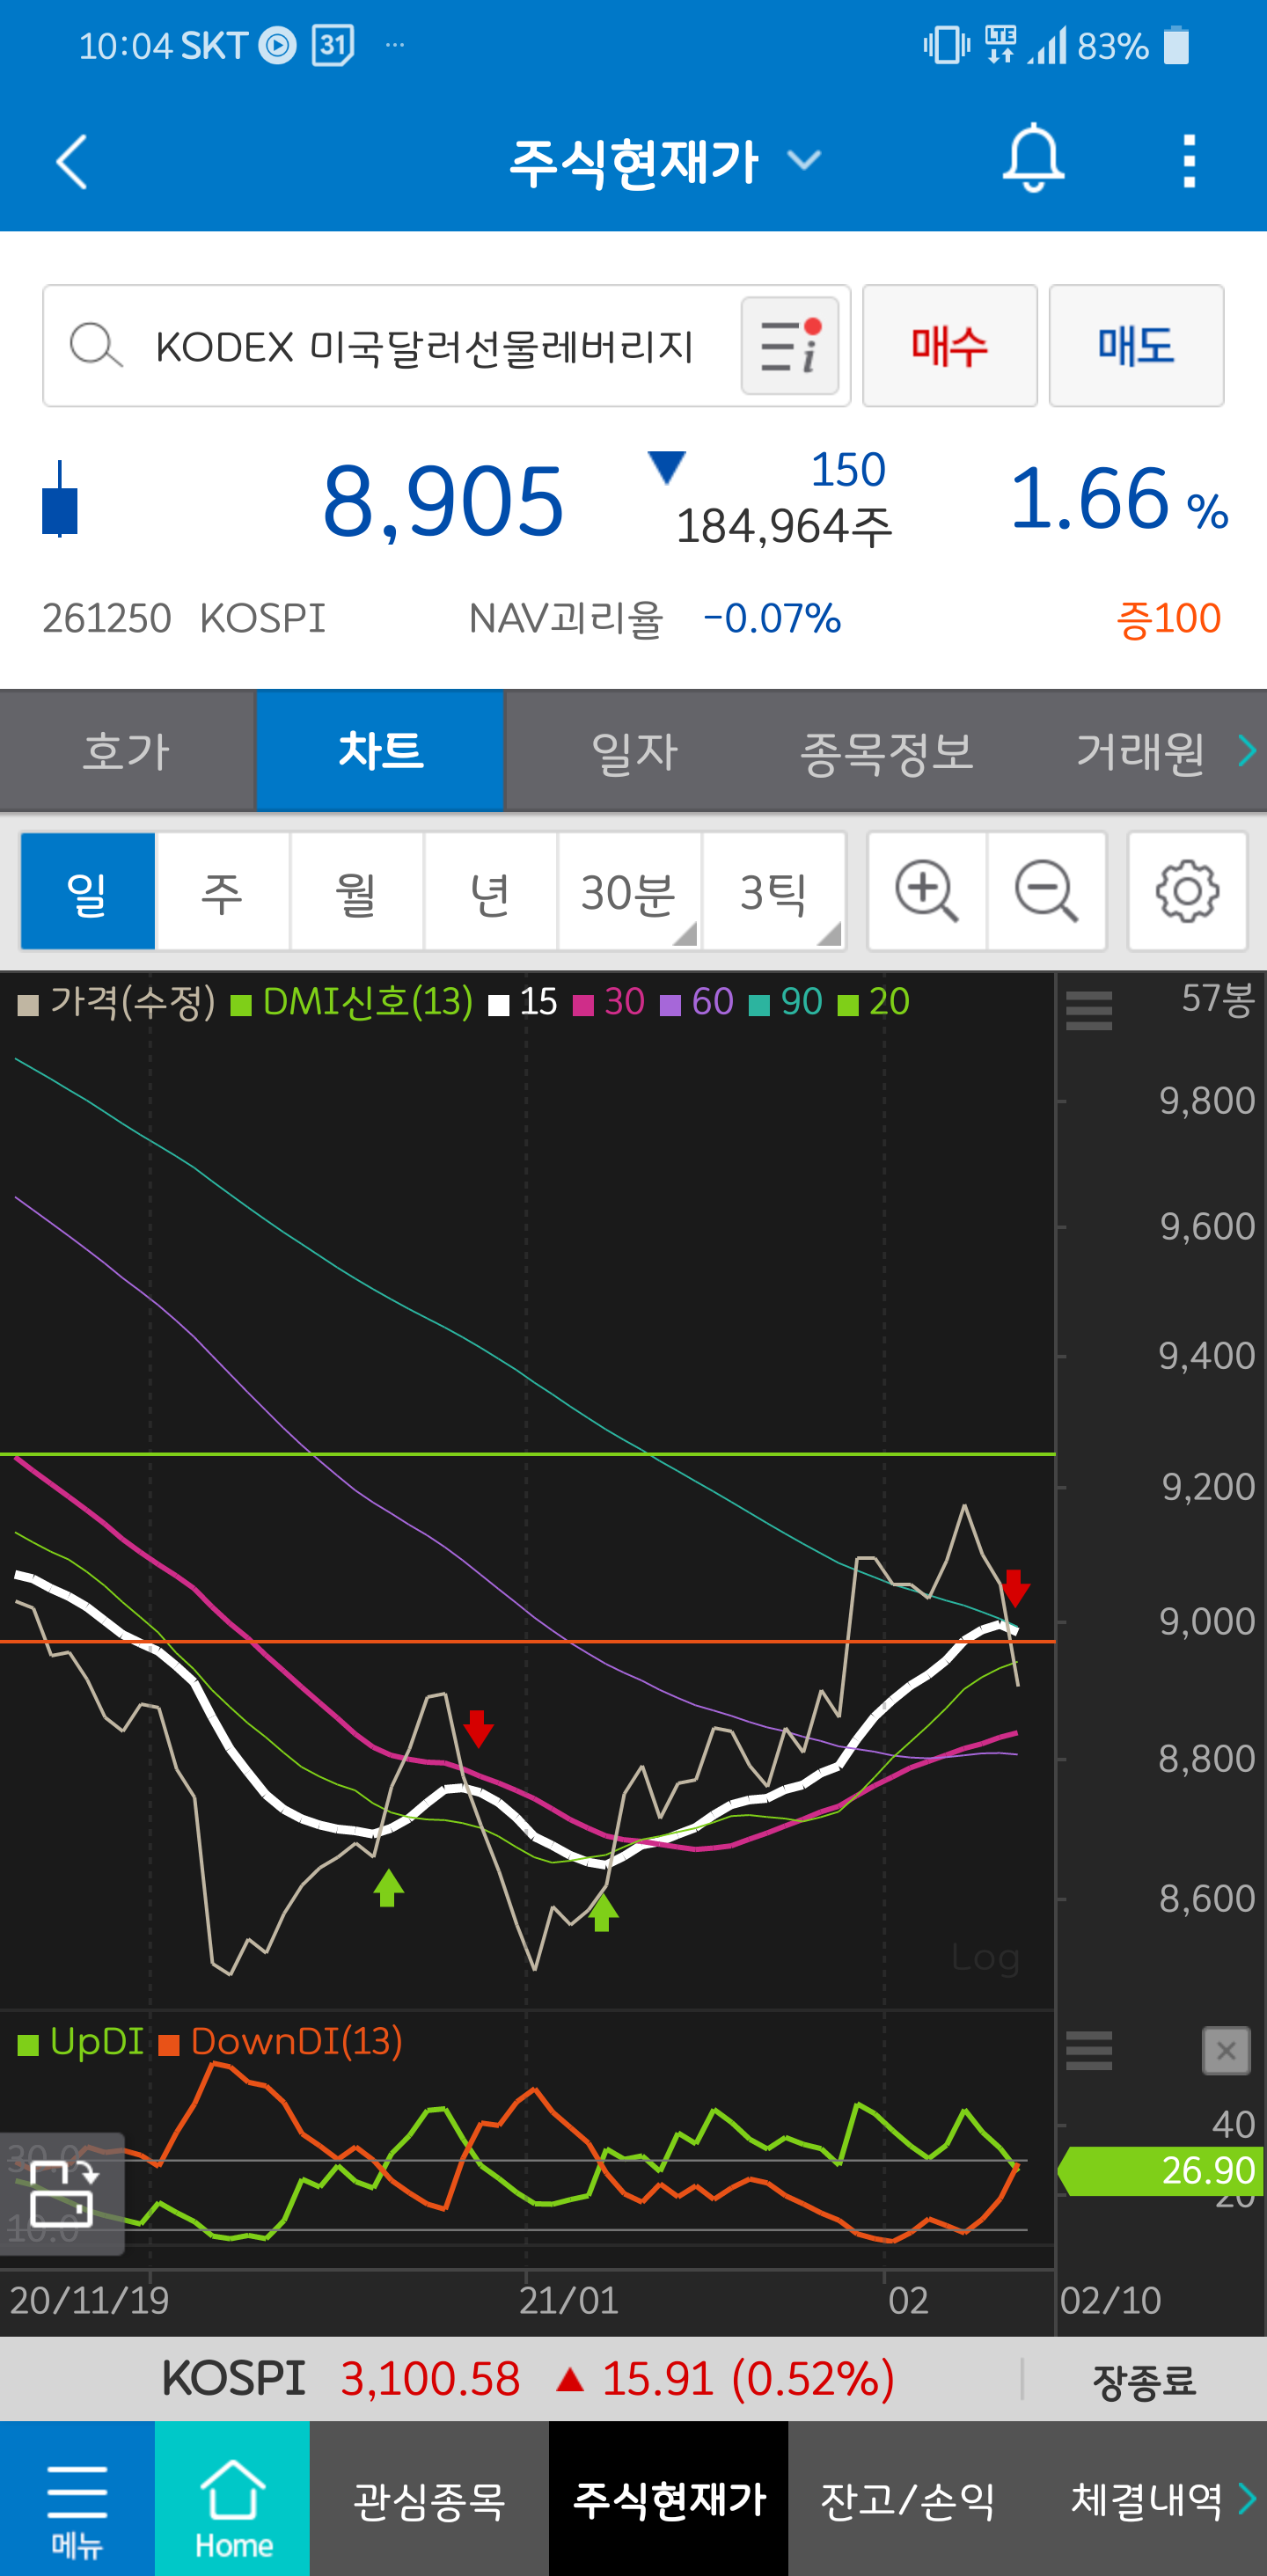Open 잔고/손익 balance screen
The height and width of the screenshot is (2576, 1267).
click(x=907, y=2498)
